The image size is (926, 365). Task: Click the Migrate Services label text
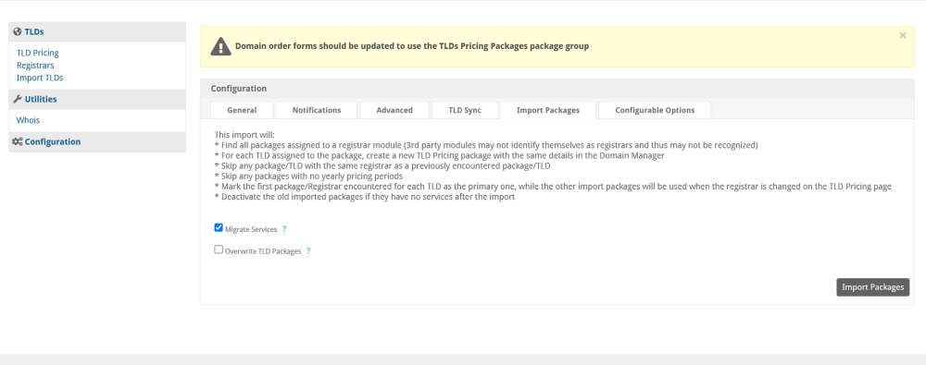point(251,229)
